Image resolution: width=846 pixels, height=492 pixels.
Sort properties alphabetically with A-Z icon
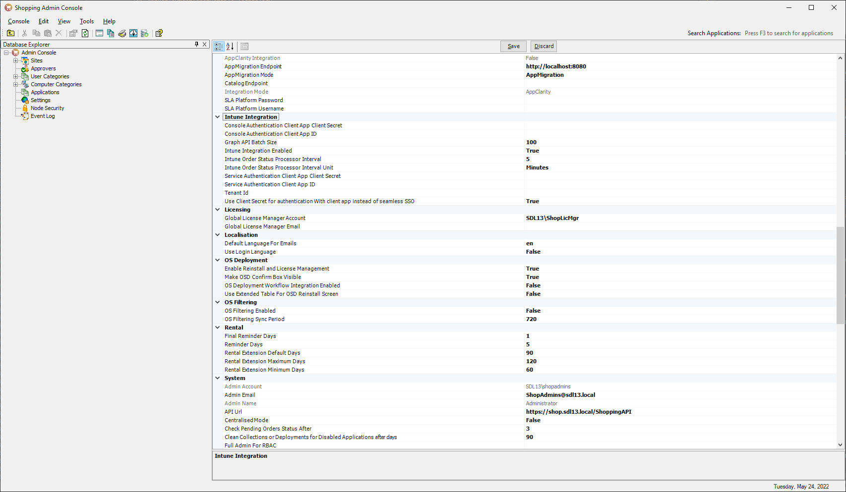point(230,46)
